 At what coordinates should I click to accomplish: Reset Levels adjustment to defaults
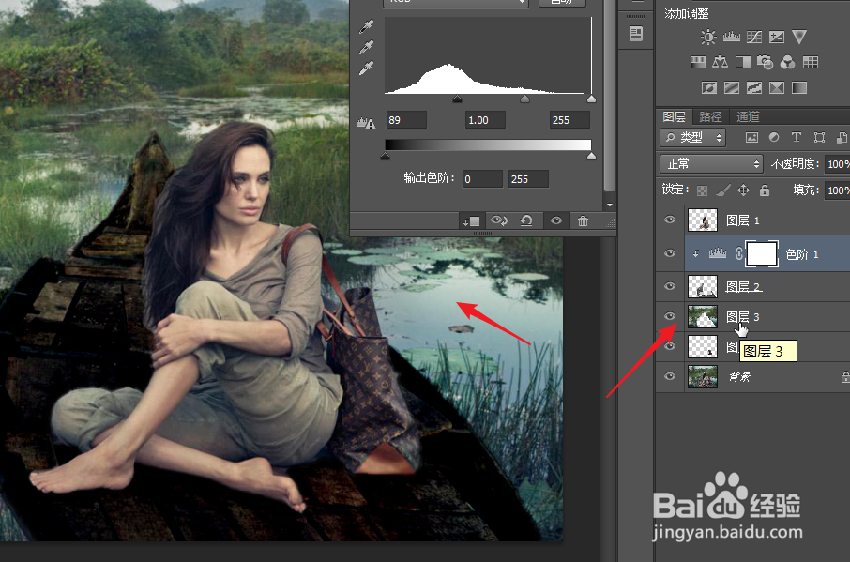click(x=526, y=220)
